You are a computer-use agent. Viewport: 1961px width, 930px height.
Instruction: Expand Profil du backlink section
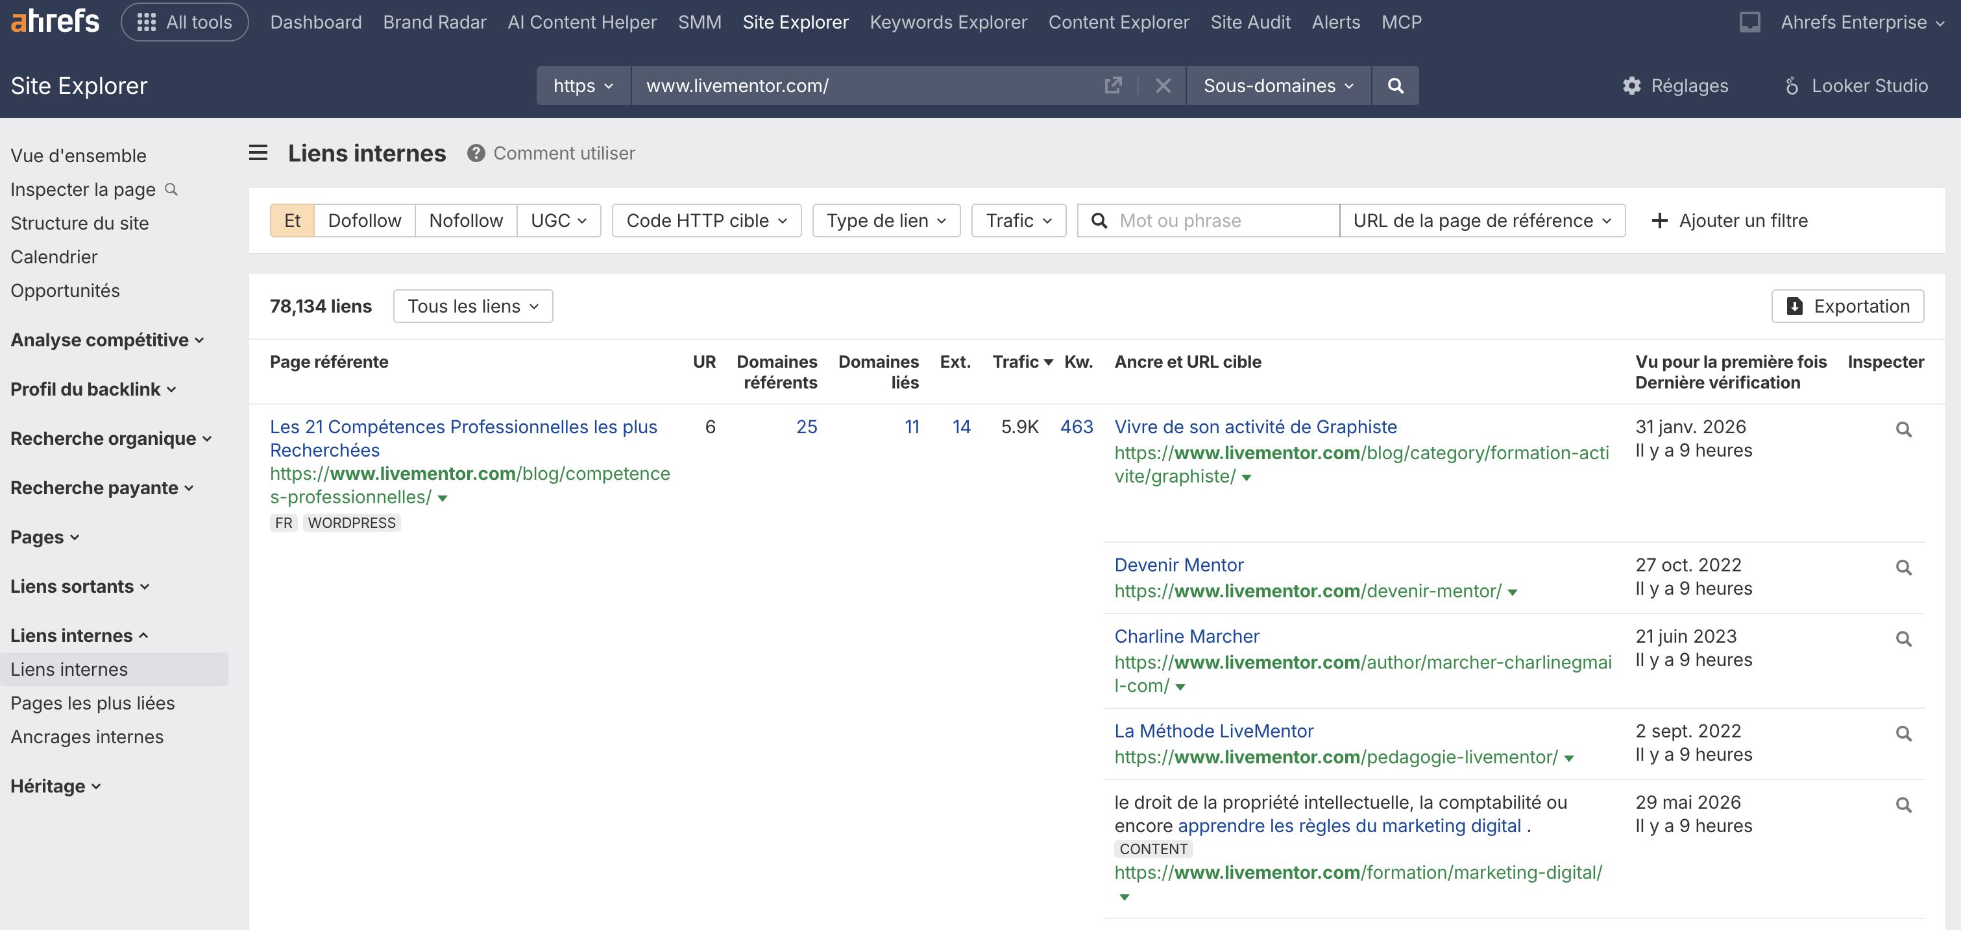point(93,389)
